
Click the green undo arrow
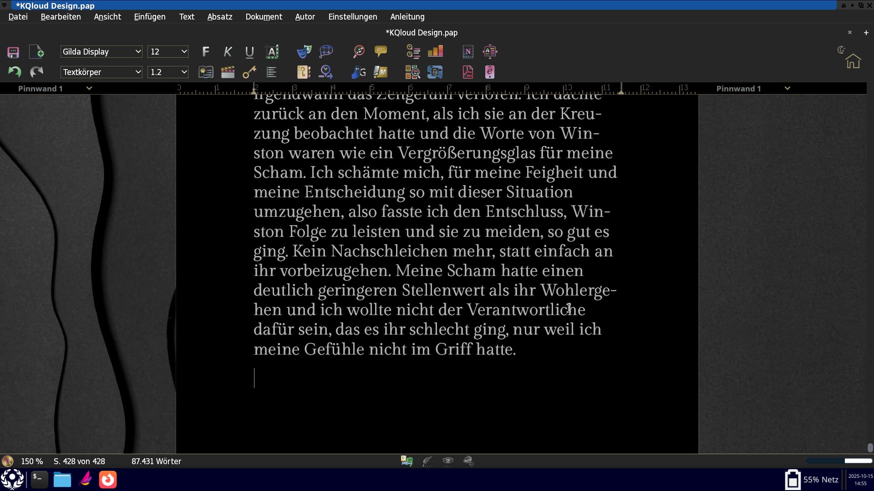[14, 72]
